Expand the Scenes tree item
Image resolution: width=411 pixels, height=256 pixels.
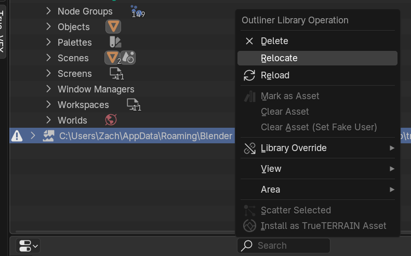coord(48,58)
